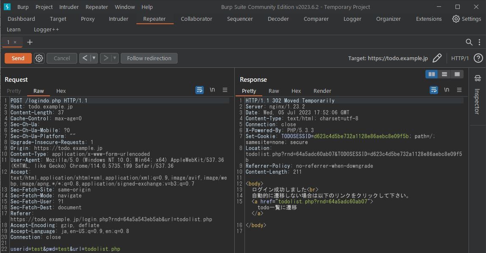
Task: Toggle non-printable \n characters in Response panel
Action: click(x=447, y=89)
